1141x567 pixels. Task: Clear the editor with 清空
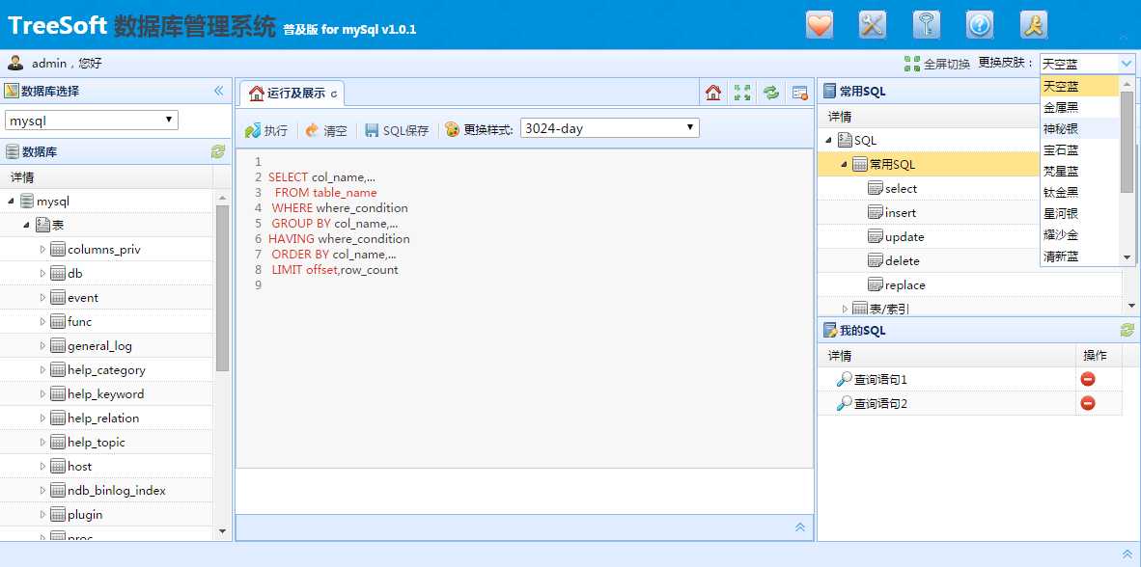[x=326, y=130]
